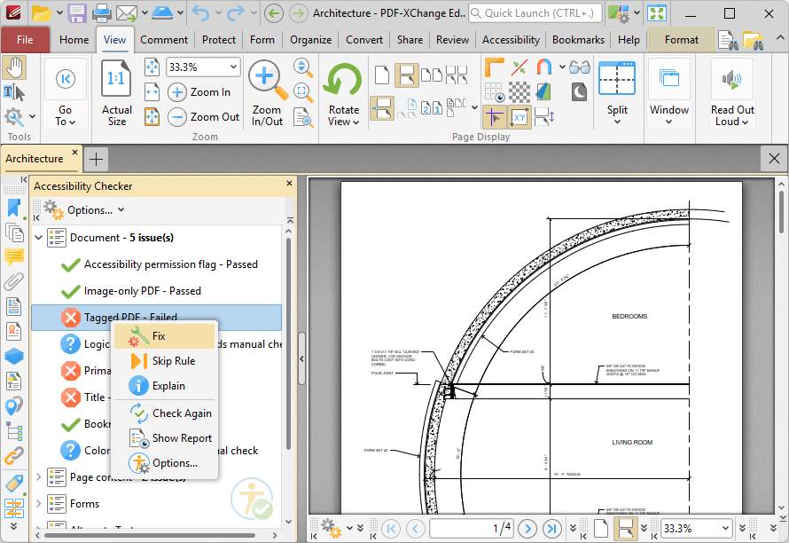The image size is (789, 543).
Task: Open the Options dropdown in Accessibility Checker
Action: pos(96,210)
